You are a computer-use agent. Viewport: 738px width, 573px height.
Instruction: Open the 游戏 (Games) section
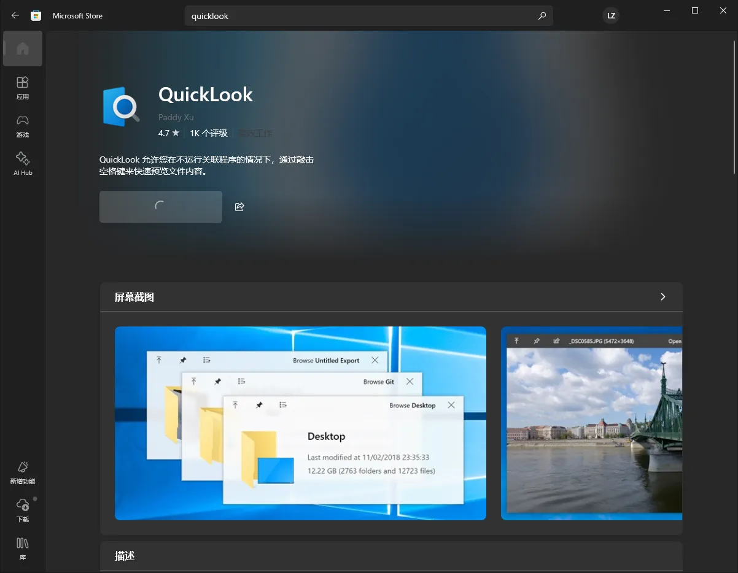(23, 126)
